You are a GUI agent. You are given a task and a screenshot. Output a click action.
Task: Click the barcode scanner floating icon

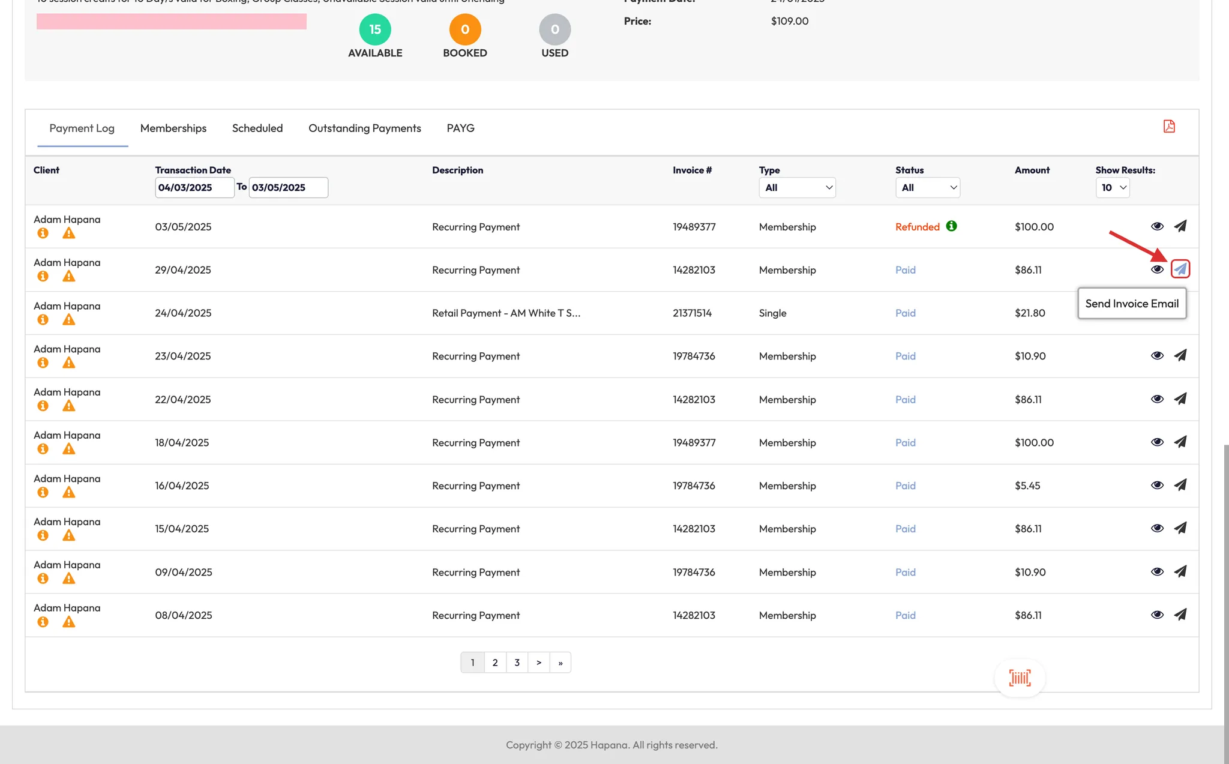[x=1020, y=678]
